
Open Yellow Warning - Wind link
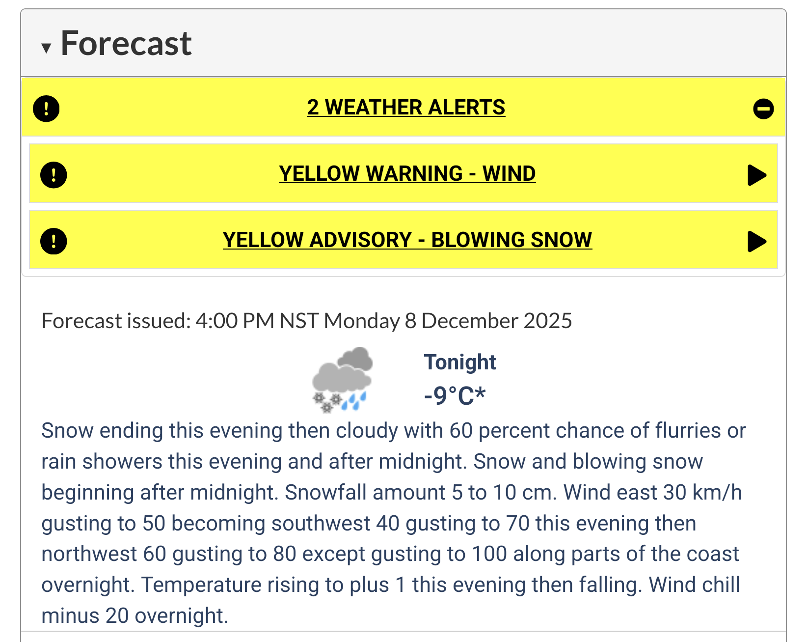click(x=407, y=174)
